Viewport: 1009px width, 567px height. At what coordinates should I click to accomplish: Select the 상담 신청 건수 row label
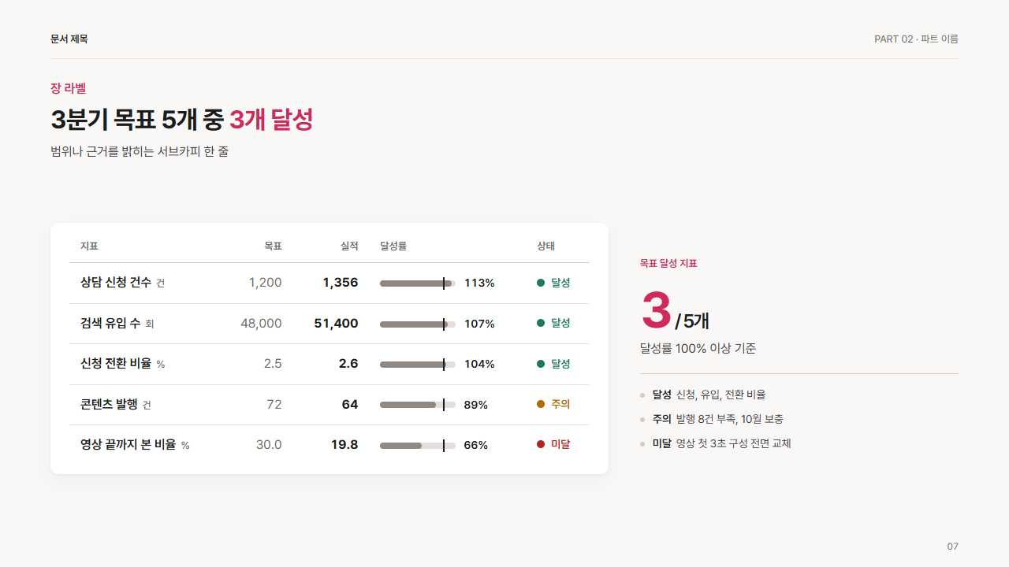(116, 283)
